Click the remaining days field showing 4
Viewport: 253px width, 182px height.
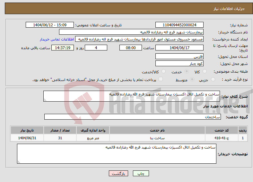point(96,48)
